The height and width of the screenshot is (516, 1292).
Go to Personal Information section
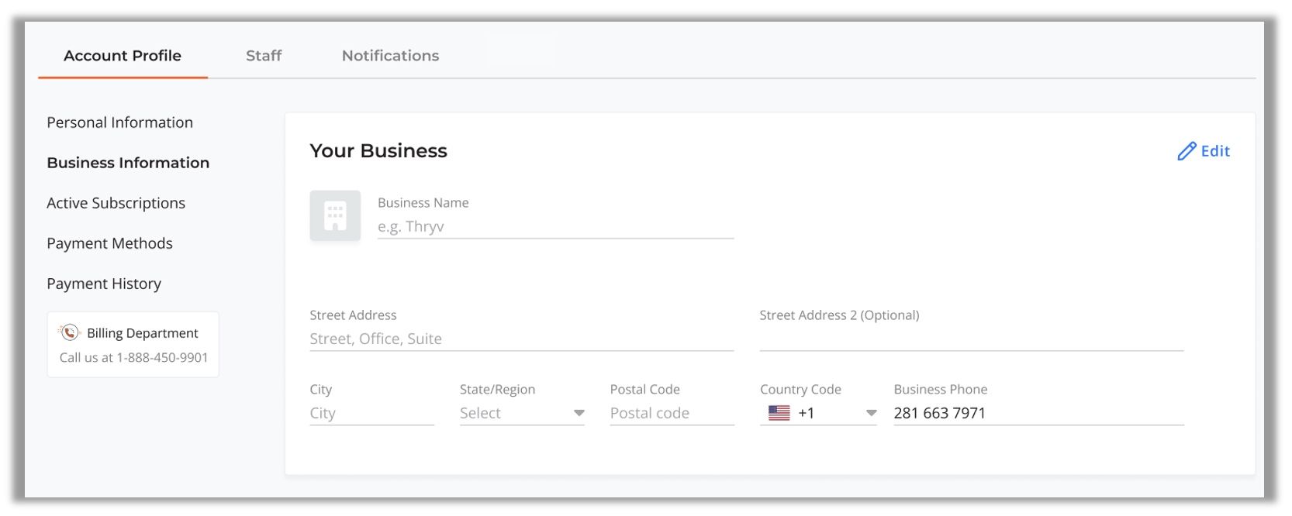point(119,122)
